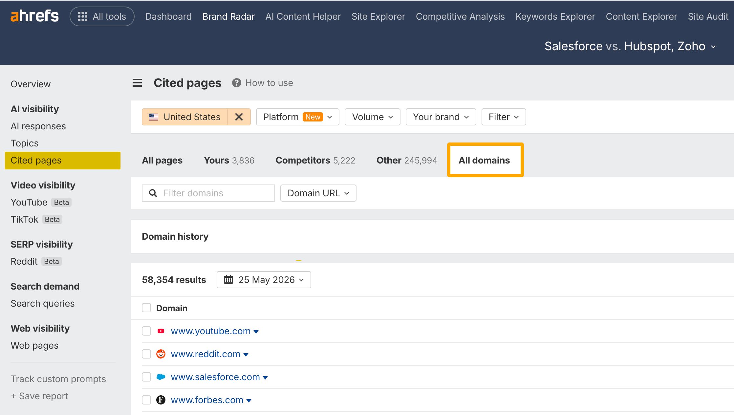Click the Domain history heading
This screenshot has width=734, height=415.
pos(175,236)
